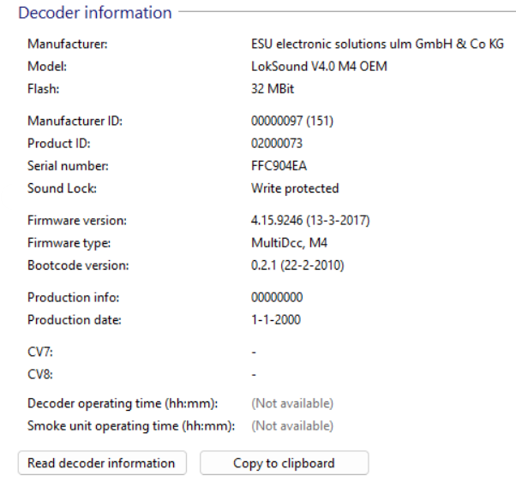Click the Decoder information group heading

[x=95, y=13]
